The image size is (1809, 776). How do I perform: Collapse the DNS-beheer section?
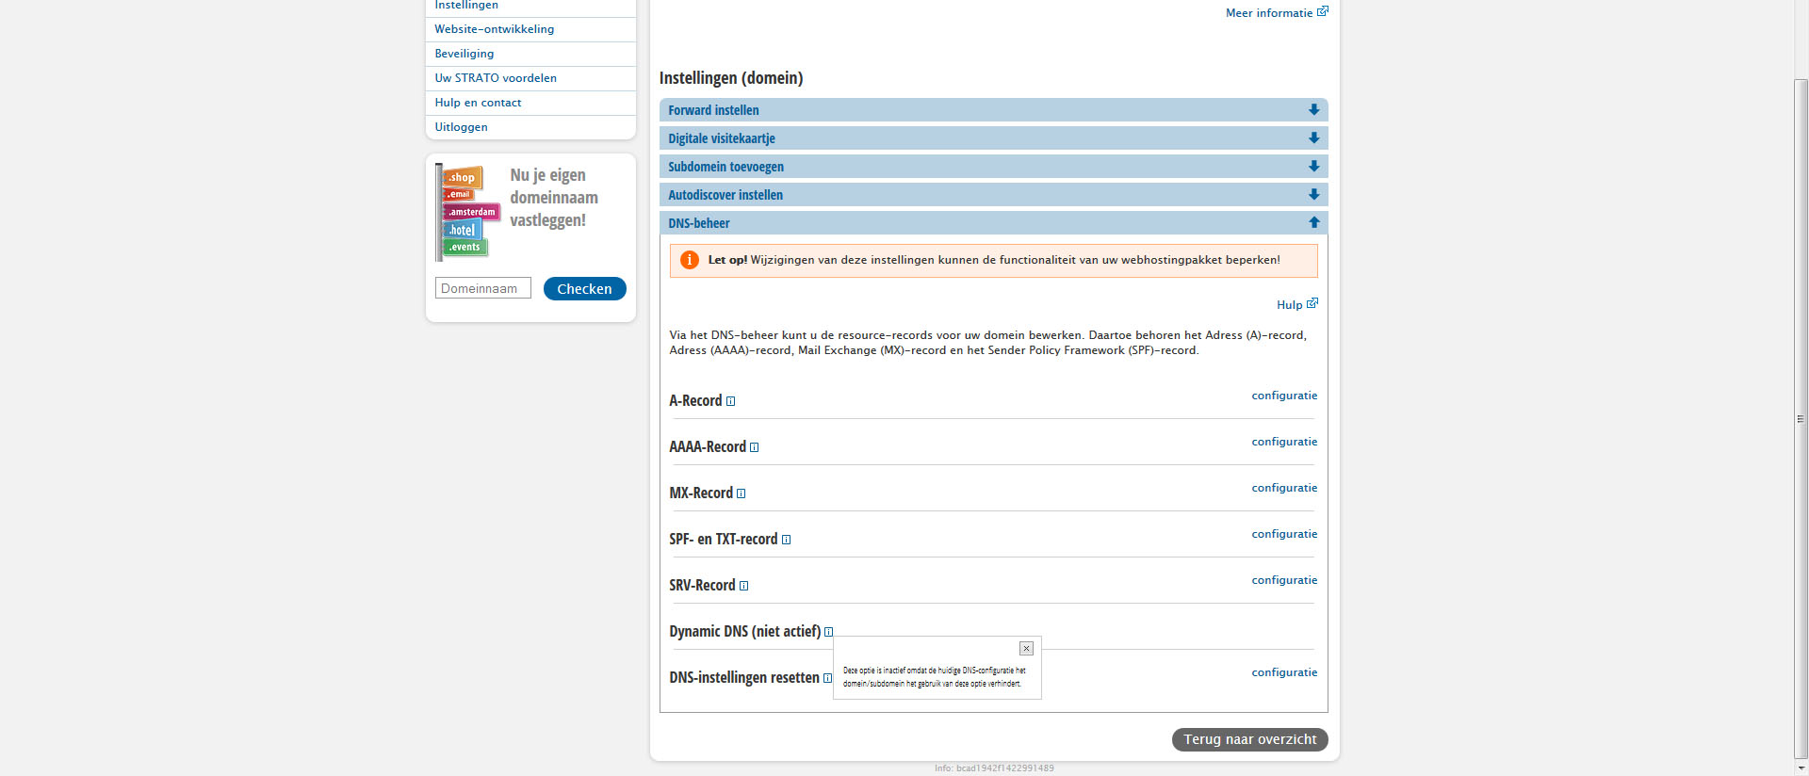pyautogui.click(x=993, y=223)
